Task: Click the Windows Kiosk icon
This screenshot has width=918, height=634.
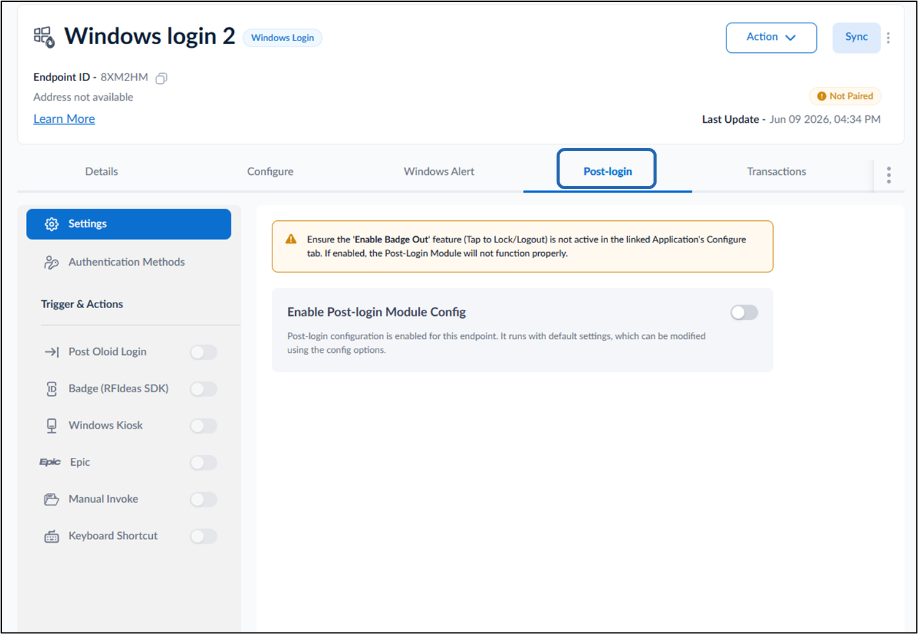Action: (x=52, y=425)
